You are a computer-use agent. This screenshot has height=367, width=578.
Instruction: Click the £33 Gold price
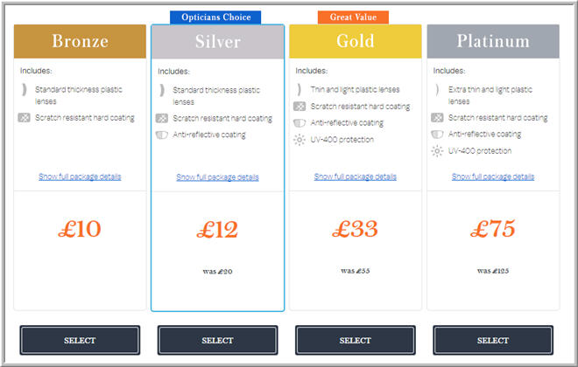(x=355, y=229)
